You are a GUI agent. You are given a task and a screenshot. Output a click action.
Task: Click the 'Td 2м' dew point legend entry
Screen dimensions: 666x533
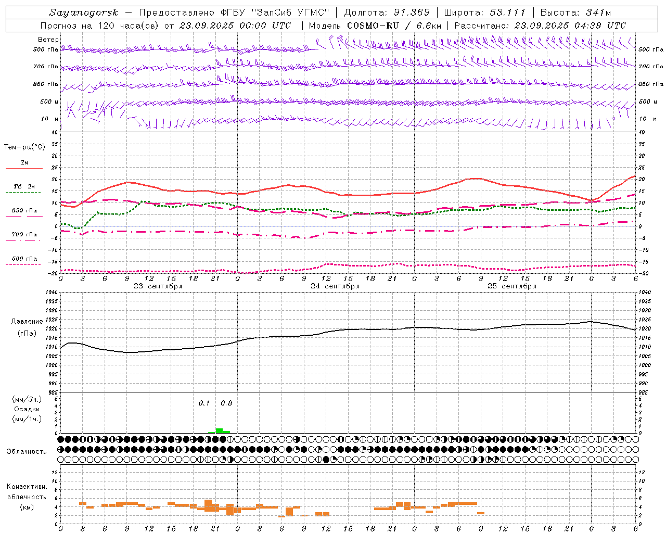tap(24, 186)
